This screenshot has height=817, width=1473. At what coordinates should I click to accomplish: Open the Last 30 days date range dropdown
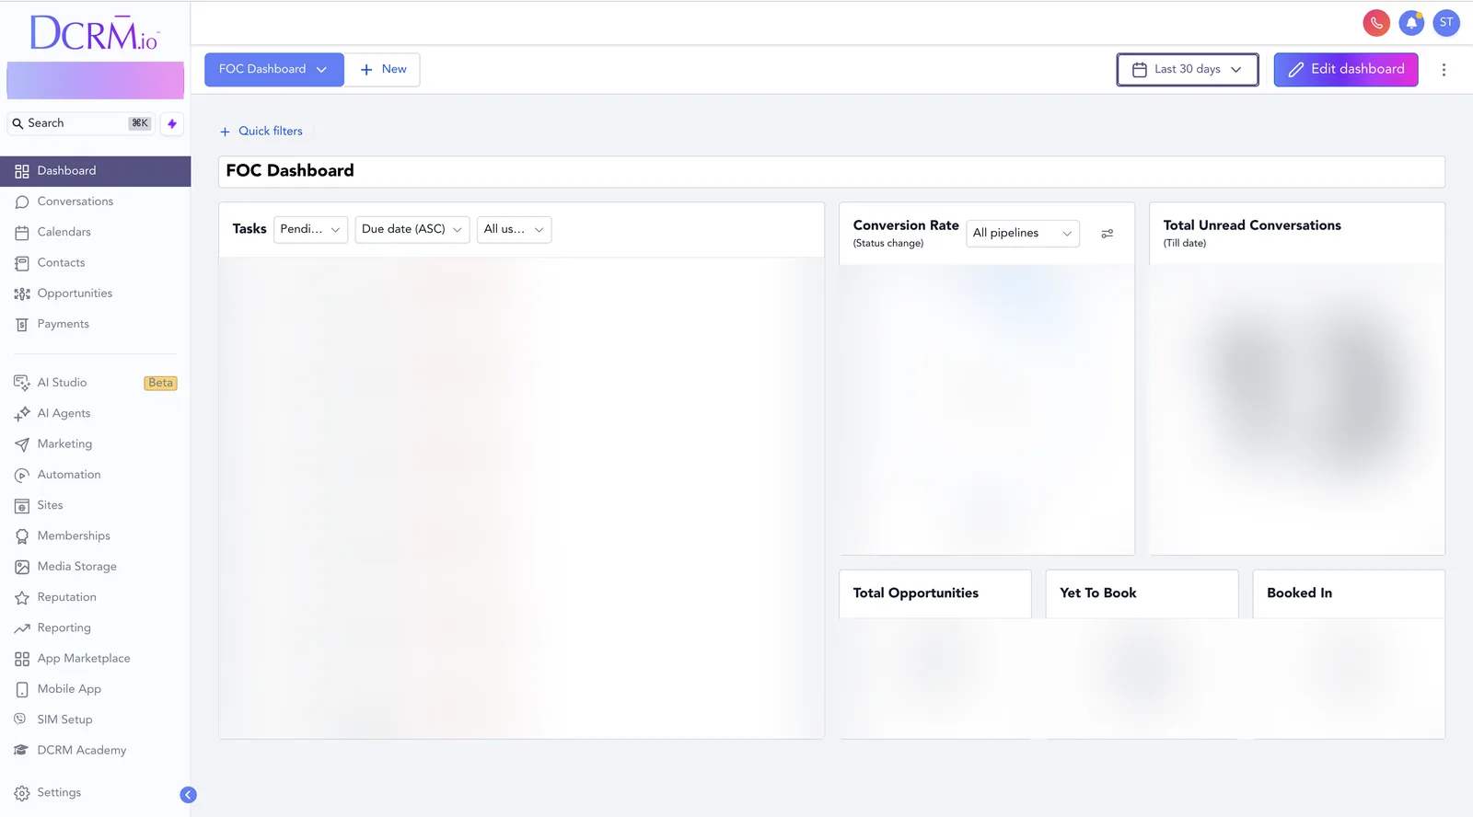click(1188, 70)
